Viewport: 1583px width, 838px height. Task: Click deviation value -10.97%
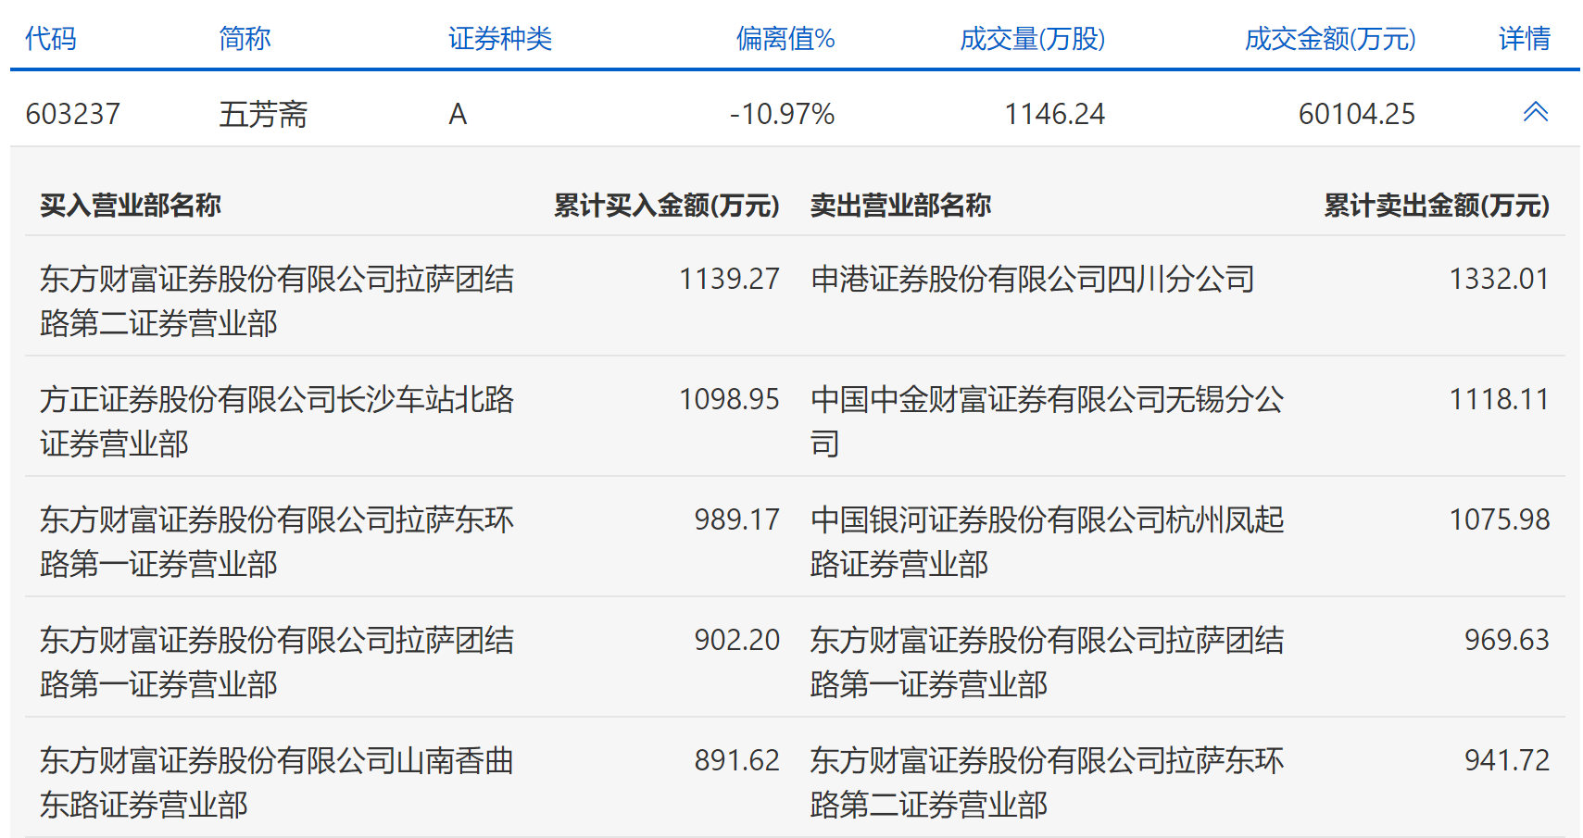coord(782,114)
